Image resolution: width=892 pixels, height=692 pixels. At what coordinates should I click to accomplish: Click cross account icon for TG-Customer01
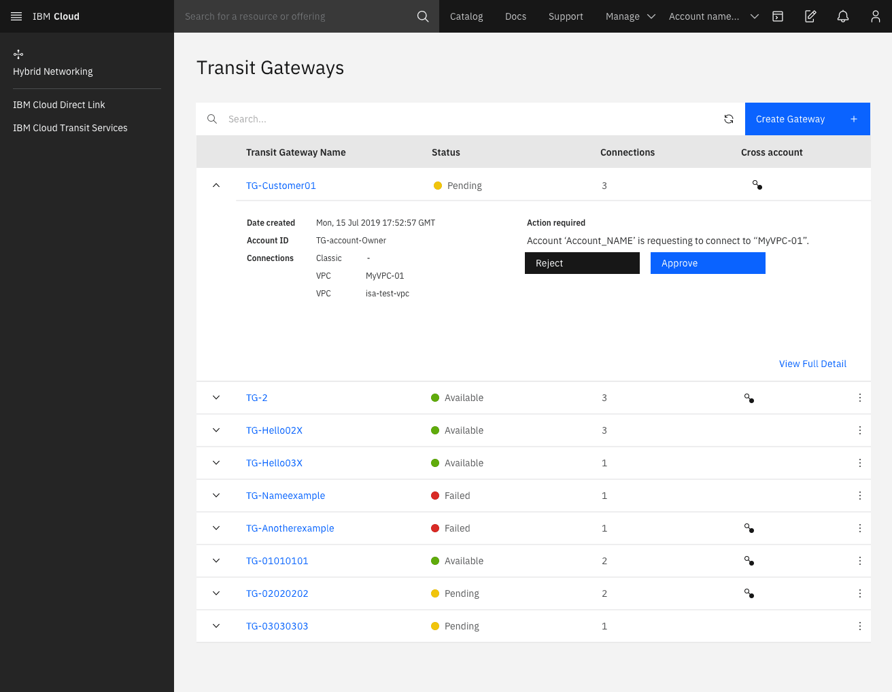point(757,185)
